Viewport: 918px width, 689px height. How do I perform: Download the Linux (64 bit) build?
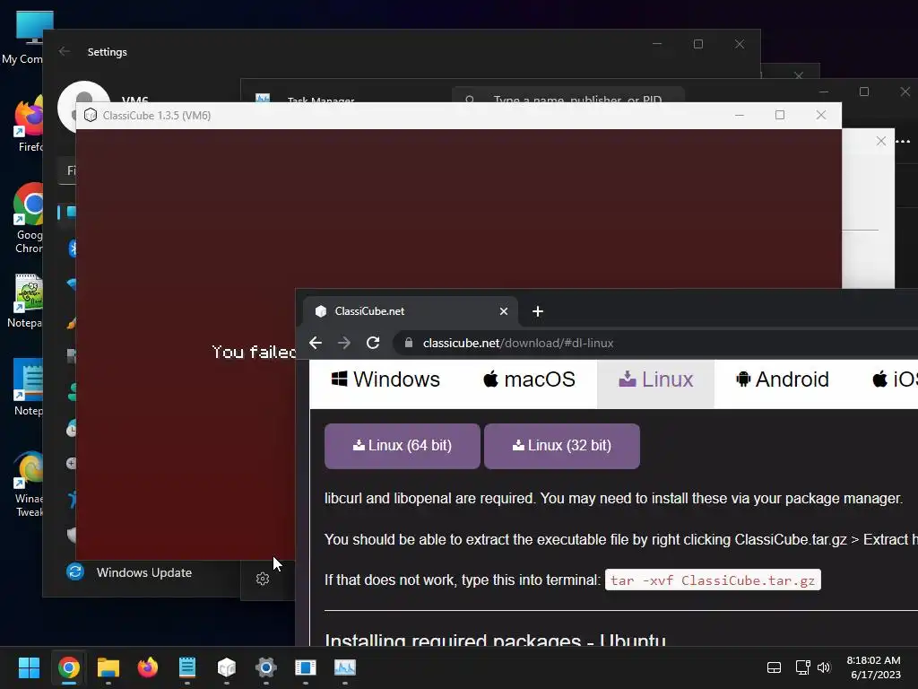403,446
